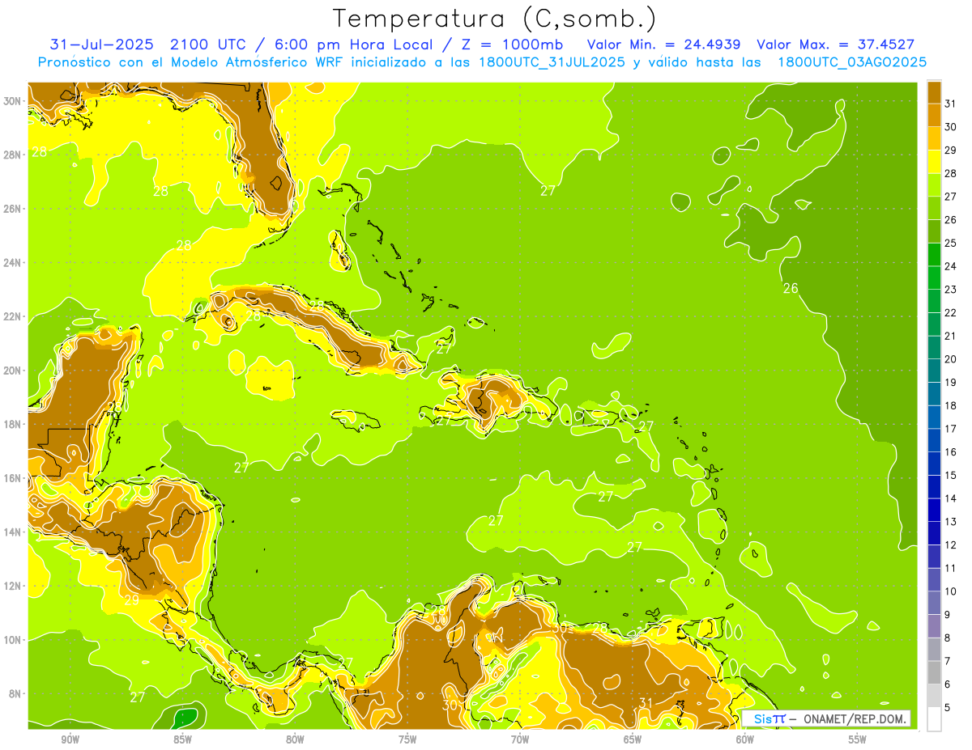Select the initialization stamp "1800UTC_31JUL2025"
This screenshot has height=750, width=972.
tap(551, 62)
